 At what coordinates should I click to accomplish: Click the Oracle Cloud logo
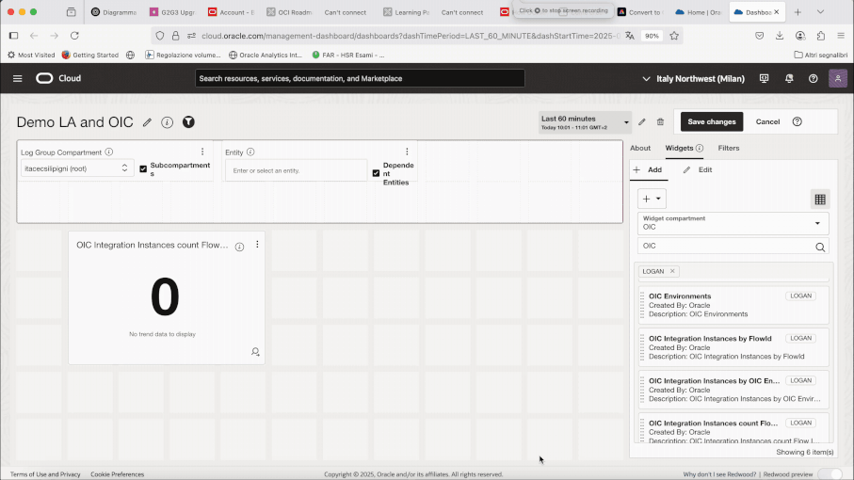pyautogui.click(x=58, y=78)
